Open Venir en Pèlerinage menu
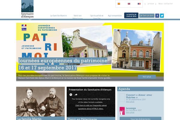 point(78,17)
